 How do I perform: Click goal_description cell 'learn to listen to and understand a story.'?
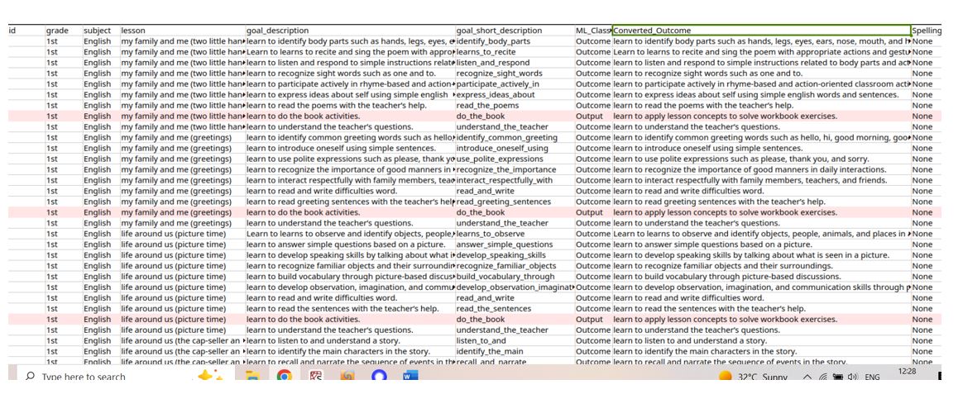click(x=350, y=340)
